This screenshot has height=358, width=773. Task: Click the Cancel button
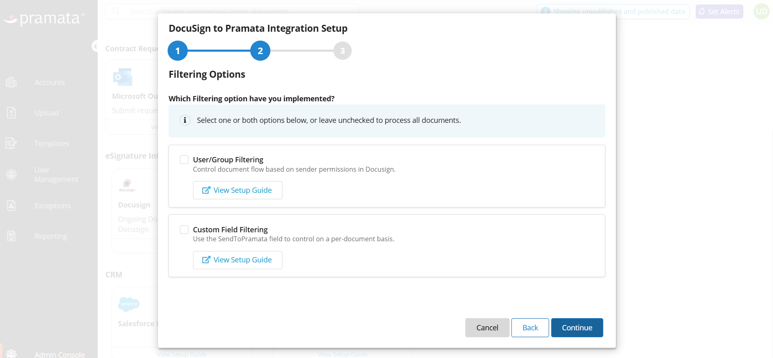487,327
